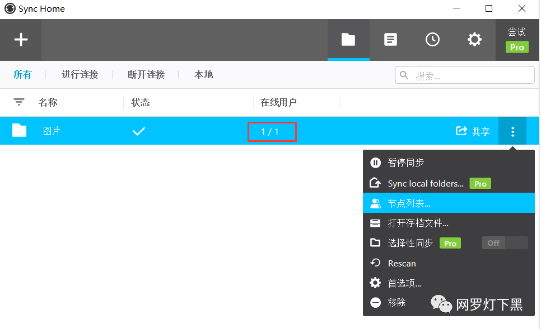This screenshot has height=329, width=541.
Task: Choose 暂停同步 from the context menu
Action: (449, 163)
